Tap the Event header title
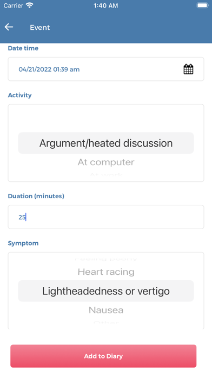The width and height of the screenshot is (212, 378). pos(40,28)
